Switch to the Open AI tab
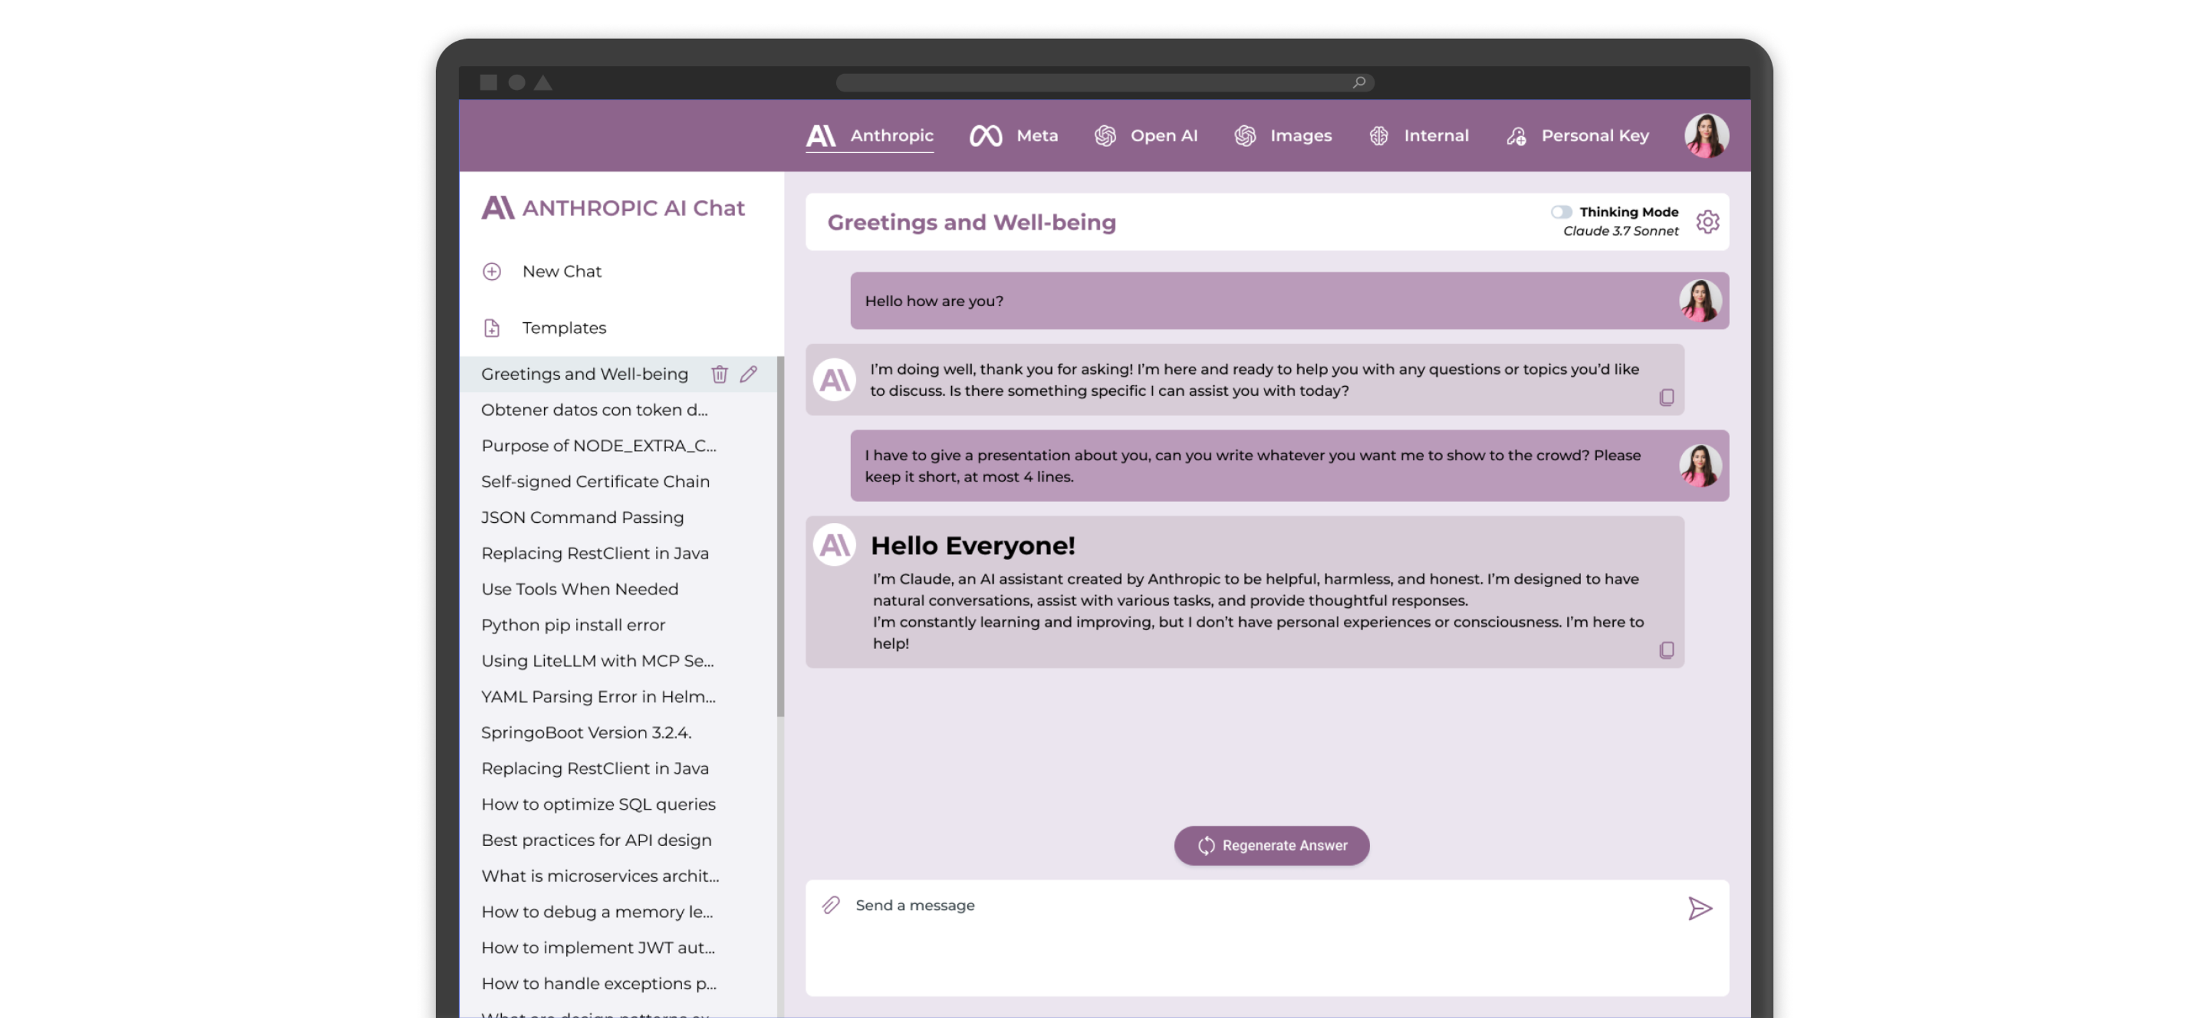 coord(1145,136)
